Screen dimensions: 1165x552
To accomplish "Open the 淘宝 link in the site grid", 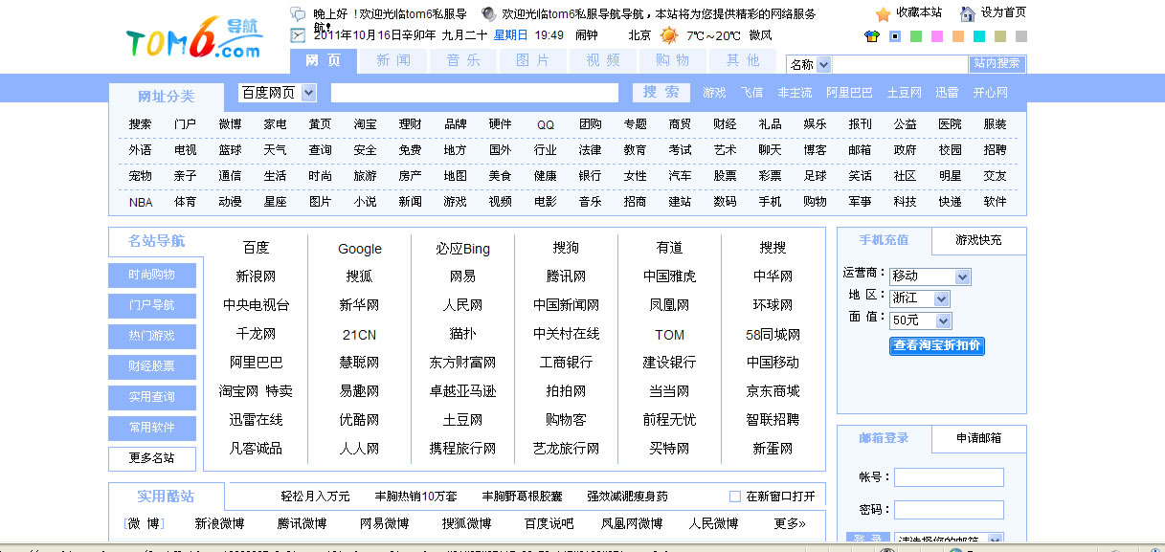I will point(365,123).
